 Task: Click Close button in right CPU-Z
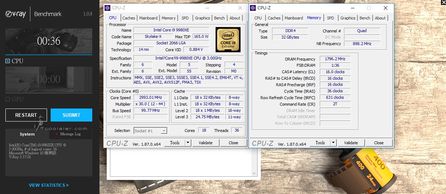click(379, 143)
